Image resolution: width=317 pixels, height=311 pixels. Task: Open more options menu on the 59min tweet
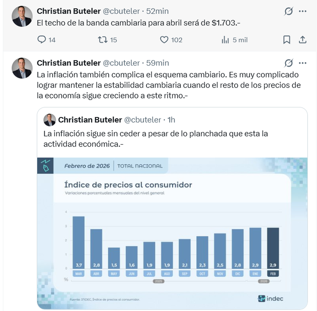pyautogui.click(x=302, y=63)
